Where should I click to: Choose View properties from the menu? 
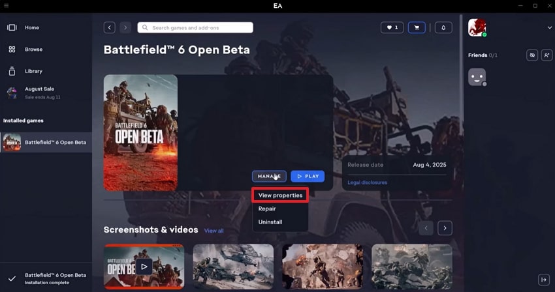coord(280,195)
